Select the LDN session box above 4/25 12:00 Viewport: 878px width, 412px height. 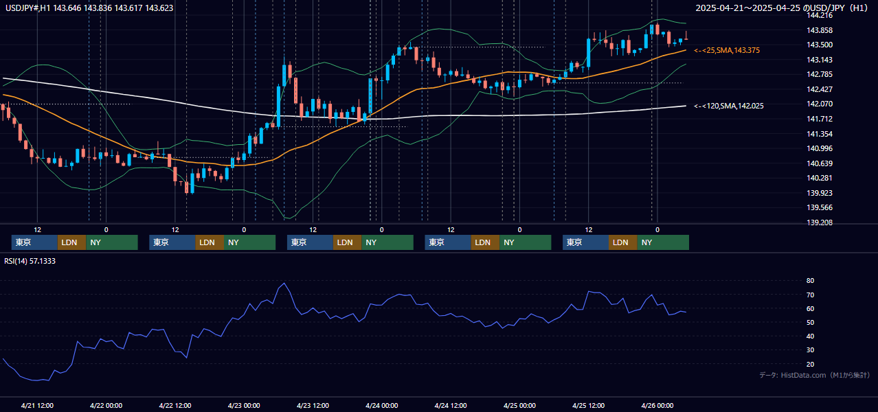(622, 242)
